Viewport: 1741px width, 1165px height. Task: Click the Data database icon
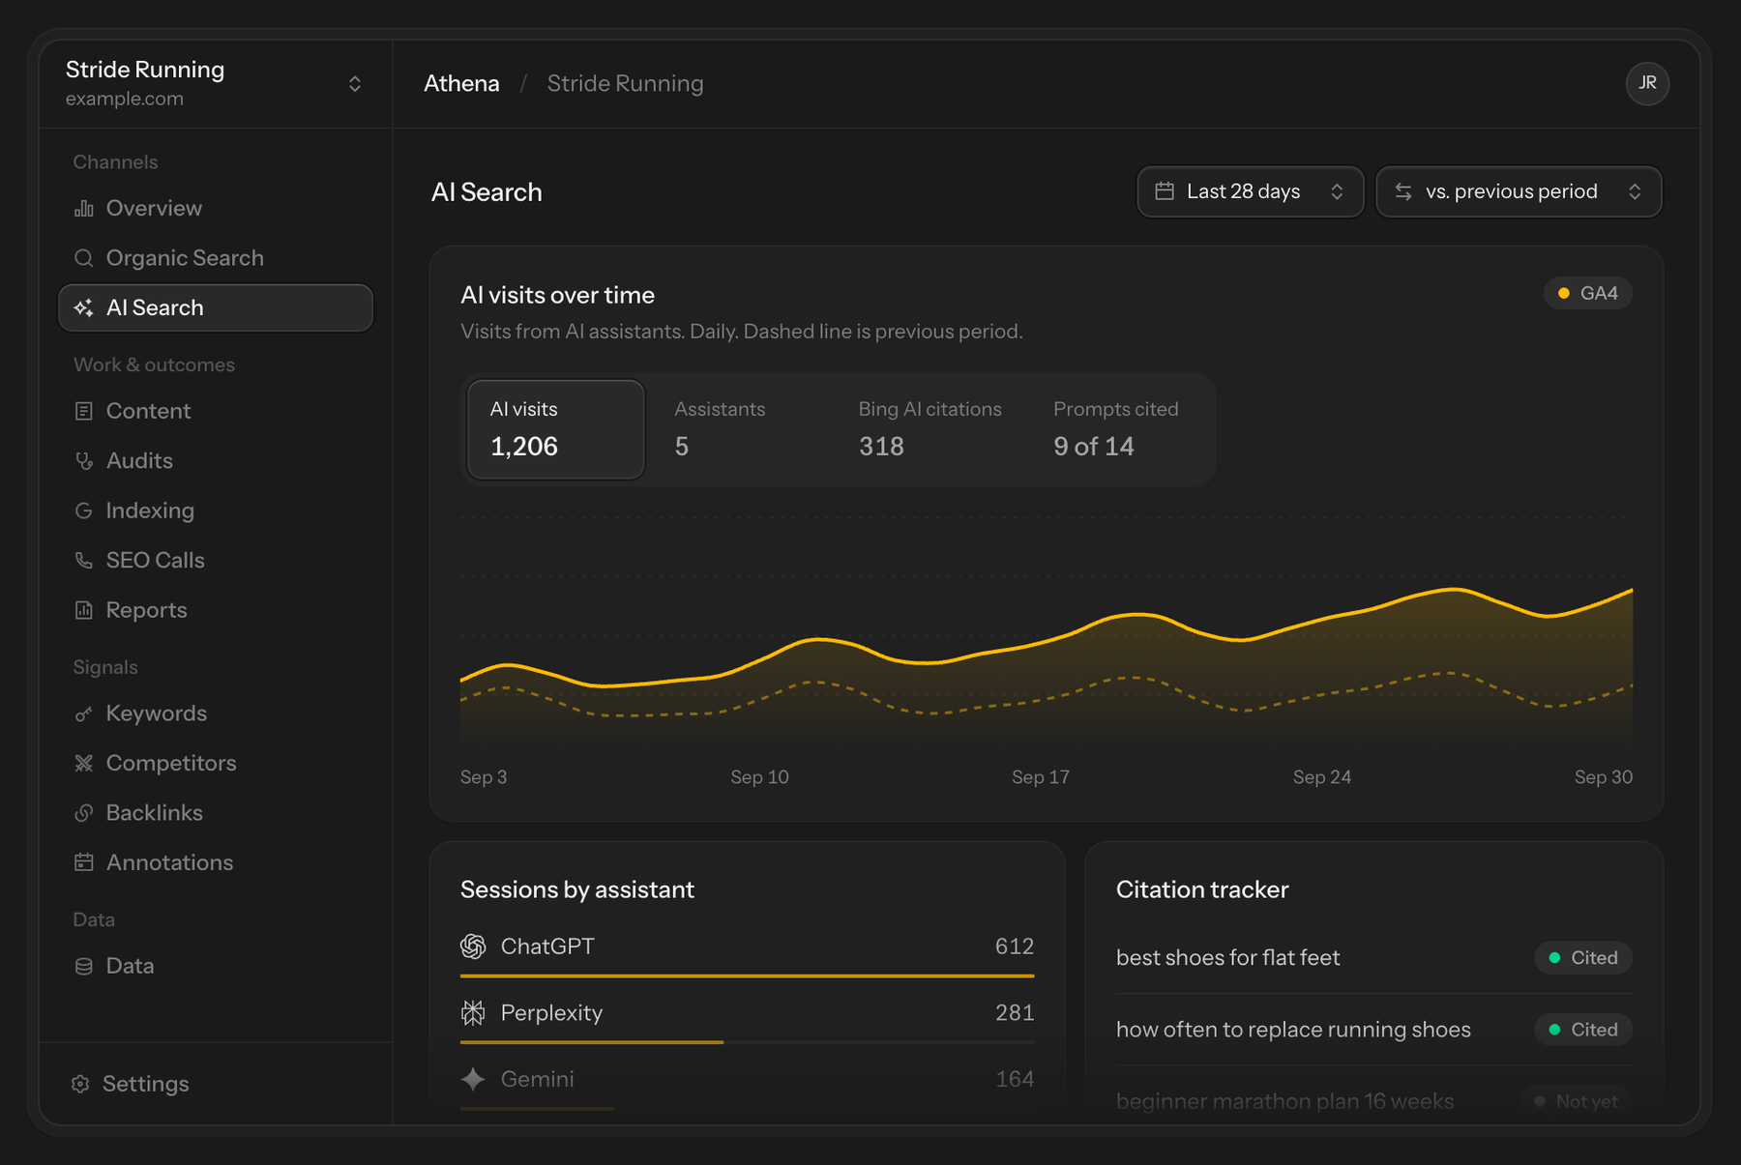tap(84, 966)
